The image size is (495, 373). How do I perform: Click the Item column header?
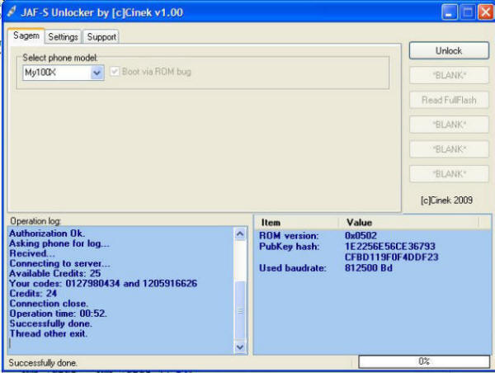pyautogui.click(x=297, y=222)
